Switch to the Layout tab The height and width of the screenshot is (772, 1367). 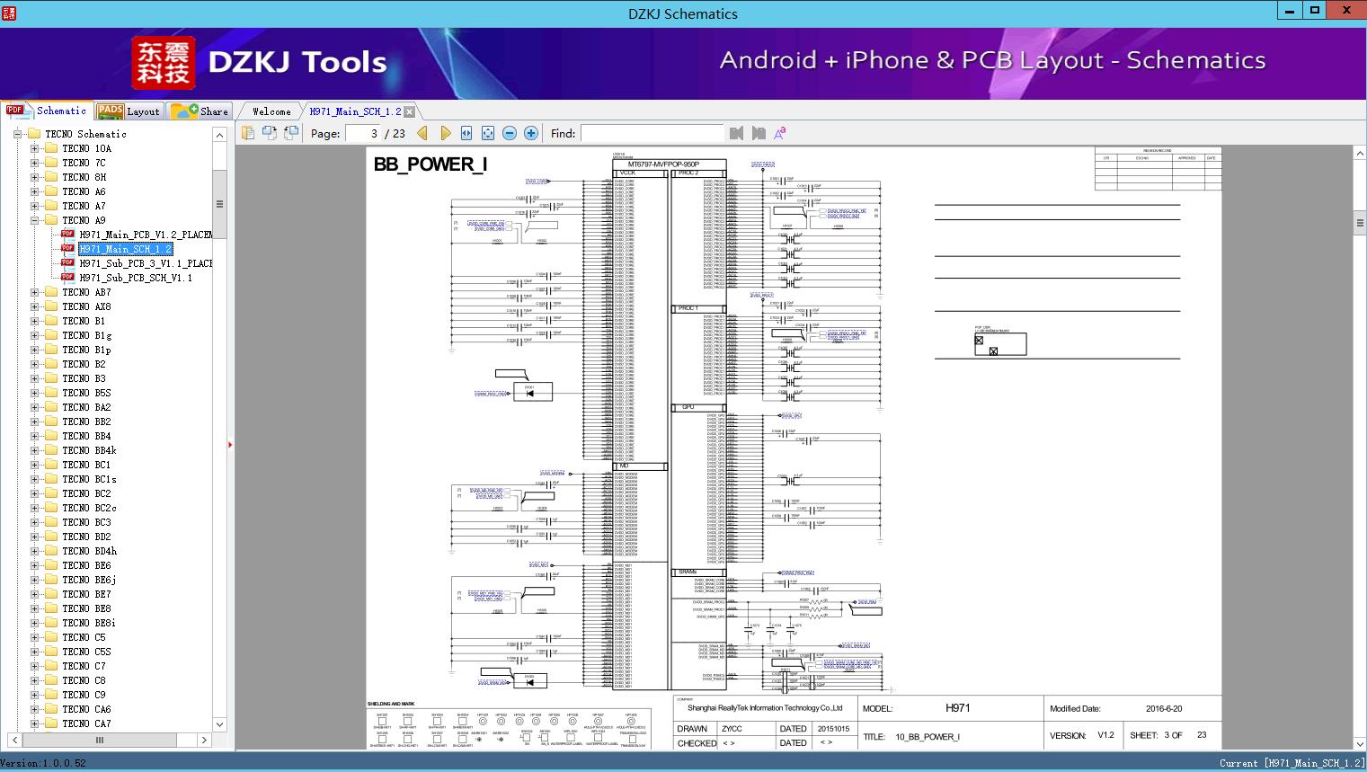tap(129, 111)
